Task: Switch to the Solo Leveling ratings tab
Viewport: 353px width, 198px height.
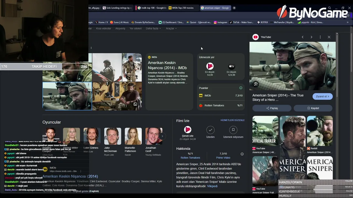Action: [117, 8]
